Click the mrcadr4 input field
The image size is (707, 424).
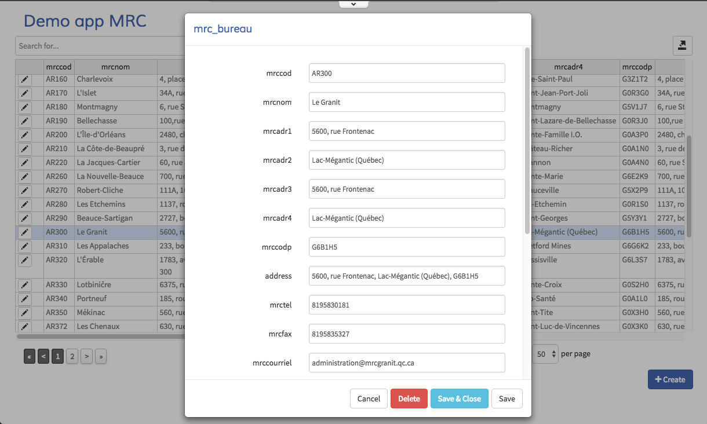(x=407, y=218)
